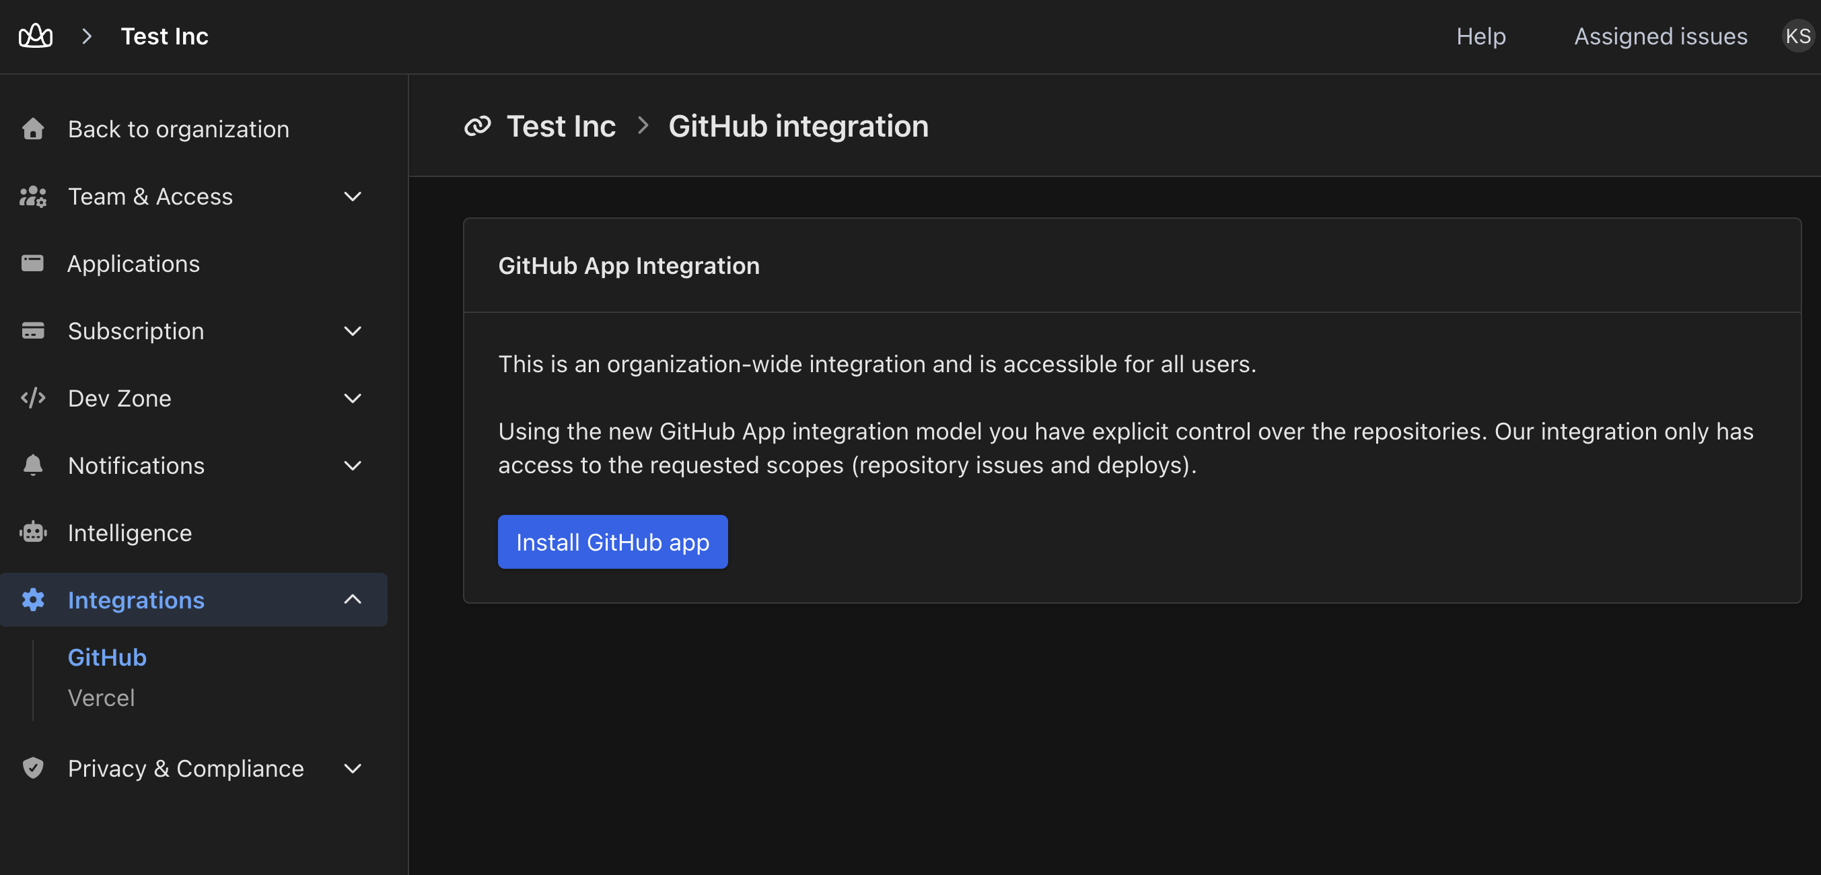
Task: Click the chain link icon beside the Test Inc heading
Action: (477, 127)
